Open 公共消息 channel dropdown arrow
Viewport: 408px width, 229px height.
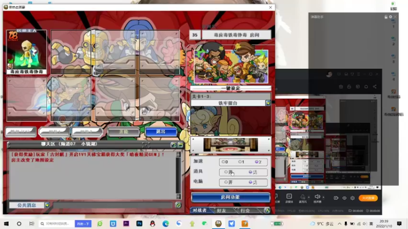47,205
